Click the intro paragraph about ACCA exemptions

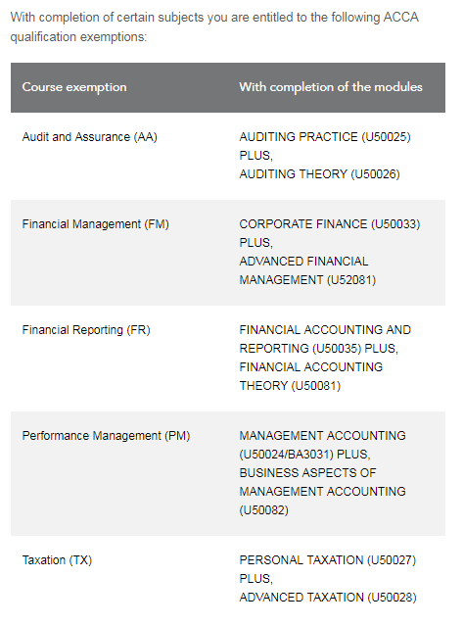point(214,27)
